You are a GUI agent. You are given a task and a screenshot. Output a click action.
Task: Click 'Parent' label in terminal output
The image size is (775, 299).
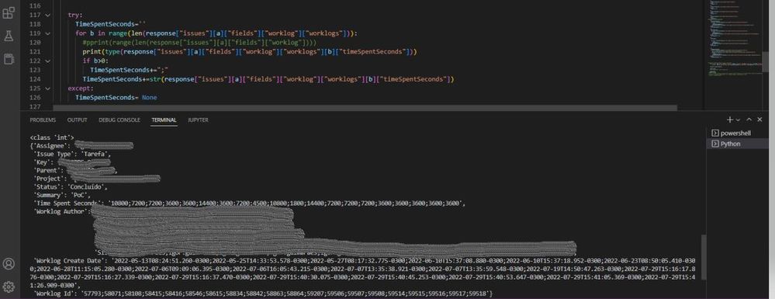[x=47, y=170]
